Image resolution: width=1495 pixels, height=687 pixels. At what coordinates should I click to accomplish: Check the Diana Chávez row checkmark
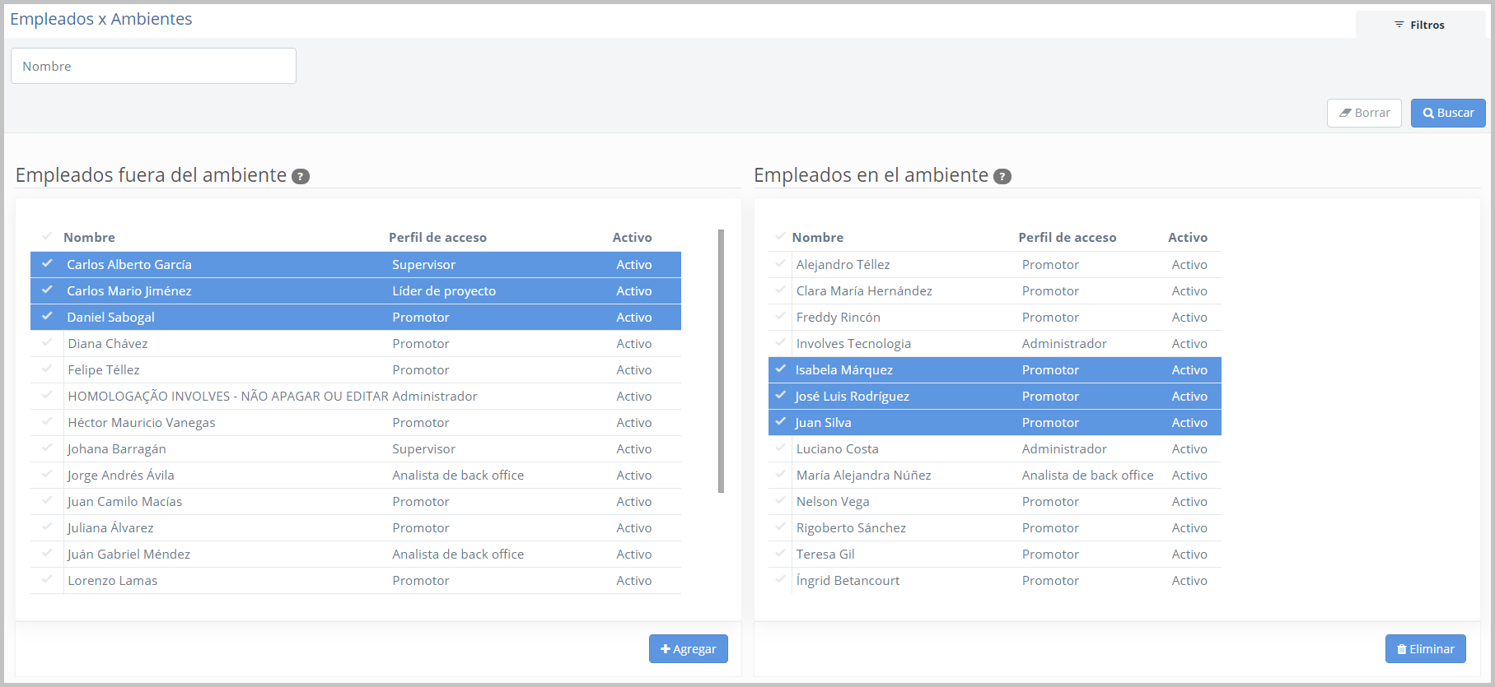47,343
